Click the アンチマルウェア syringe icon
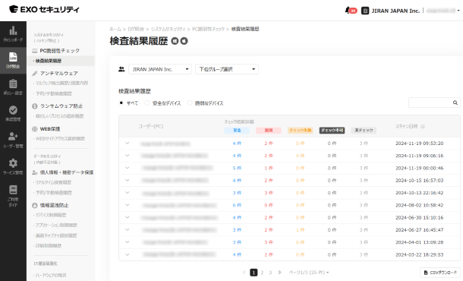Screen dimensions: 463x281 (35, 73)
